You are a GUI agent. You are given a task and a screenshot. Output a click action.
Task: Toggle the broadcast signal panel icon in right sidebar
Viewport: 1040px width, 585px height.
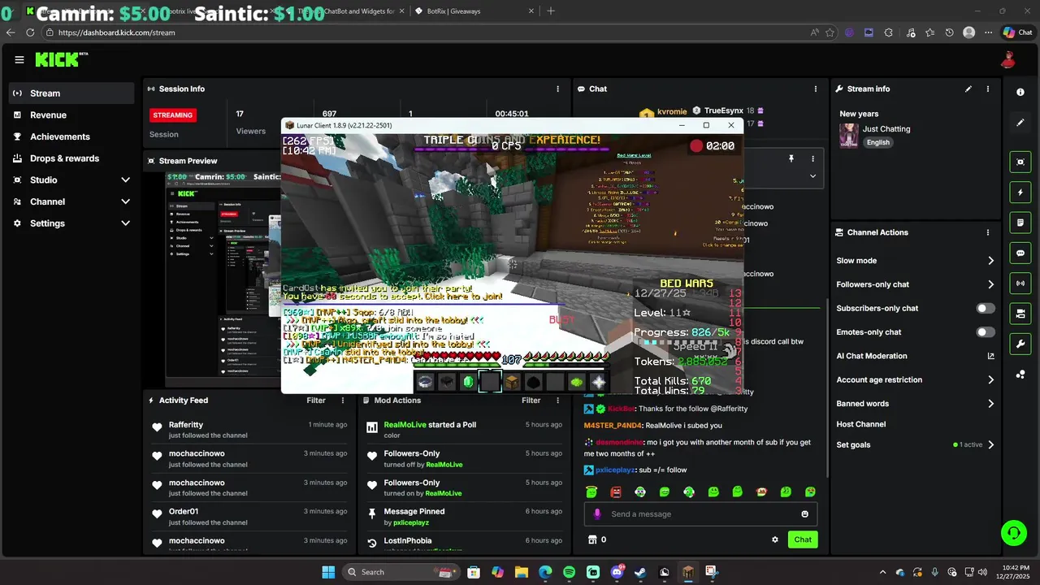pos(1020,283)
